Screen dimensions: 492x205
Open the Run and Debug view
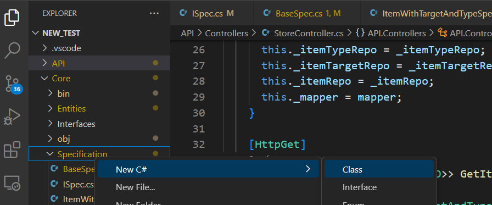[12, 117]
